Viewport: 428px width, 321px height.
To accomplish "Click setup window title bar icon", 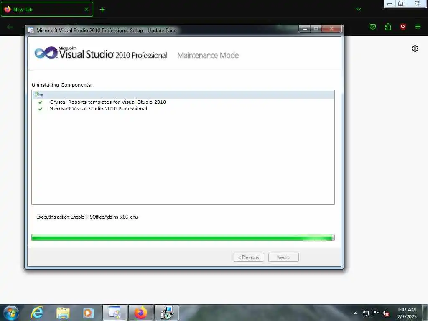I will tap(31, 30).
